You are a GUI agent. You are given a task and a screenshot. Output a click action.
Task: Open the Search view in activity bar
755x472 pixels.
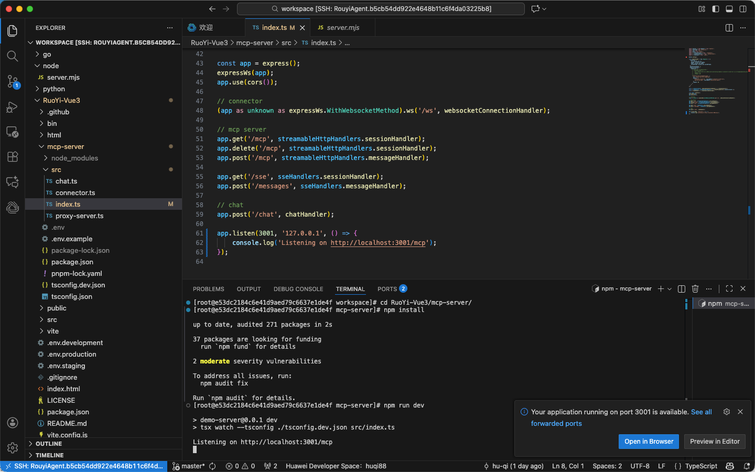tap(13, 56)
